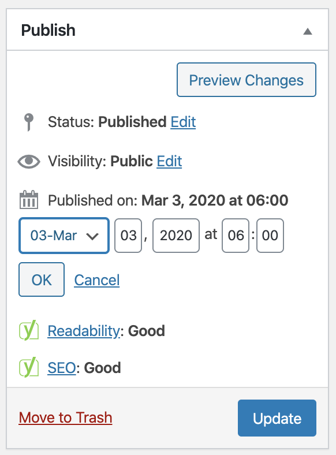
Task: Click the chevron arrow in the month selector
Action: pos(92,236)
